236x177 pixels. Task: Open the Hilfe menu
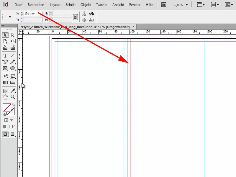coord(149,5)
